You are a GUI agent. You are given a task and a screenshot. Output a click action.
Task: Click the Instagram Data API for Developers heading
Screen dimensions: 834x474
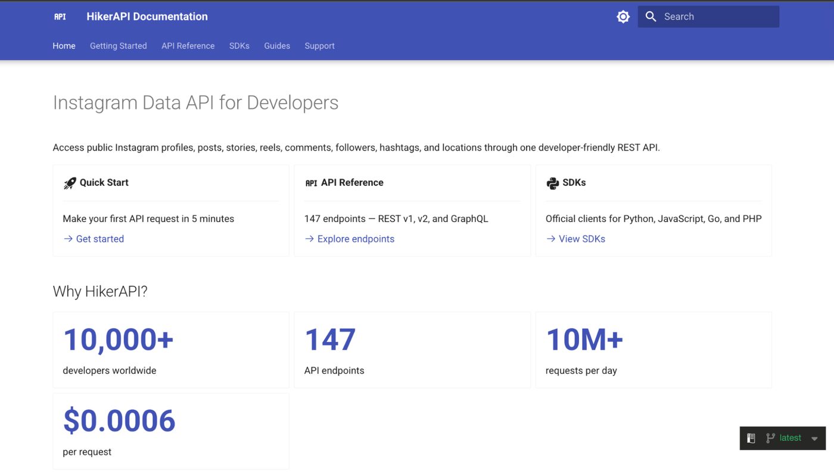[x=195, y=102]
